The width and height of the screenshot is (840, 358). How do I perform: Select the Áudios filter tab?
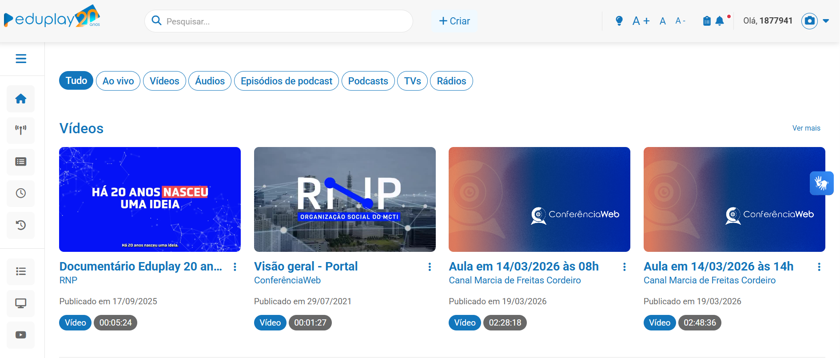(x=210, y=81)
